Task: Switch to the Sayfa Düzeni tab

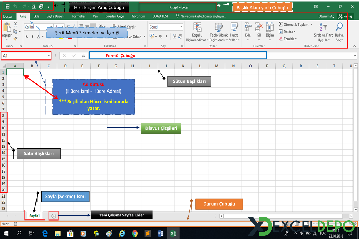Action: tap(55, 16)
